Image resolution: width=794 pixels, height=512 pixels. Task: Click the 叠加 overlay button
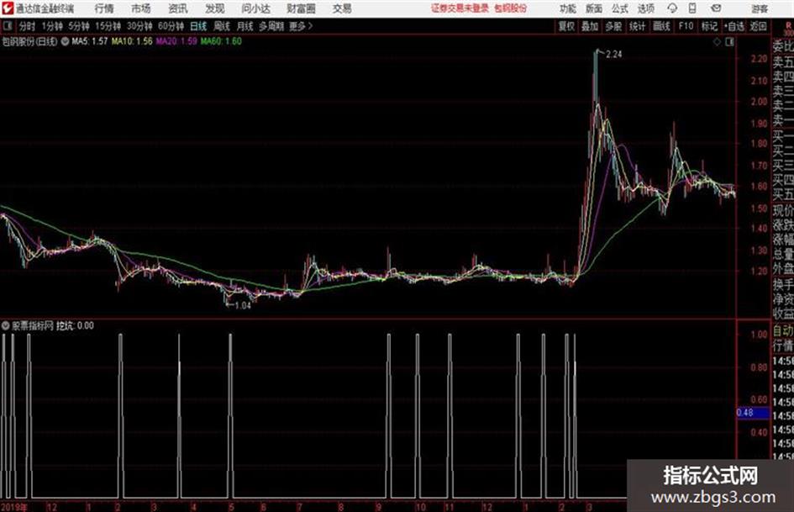click(590, 26)
